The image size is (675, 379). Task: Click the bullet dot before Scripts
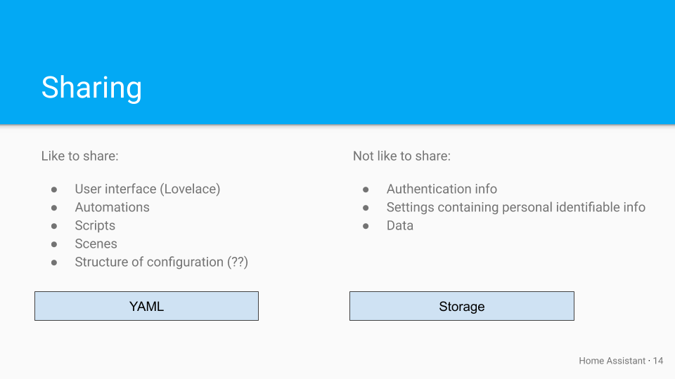pyautogui.click(x=54, y=226)
